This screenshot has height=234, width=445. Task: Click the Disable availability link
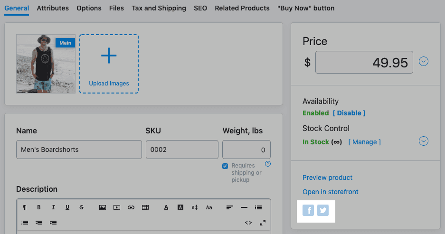(x=349, y=113)
